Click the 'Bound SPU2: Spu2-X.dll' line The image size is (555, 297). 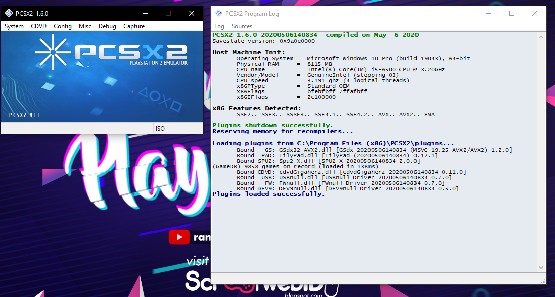328,161
